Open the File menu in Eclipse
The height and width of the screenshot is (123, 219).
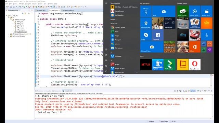[7, 4]
